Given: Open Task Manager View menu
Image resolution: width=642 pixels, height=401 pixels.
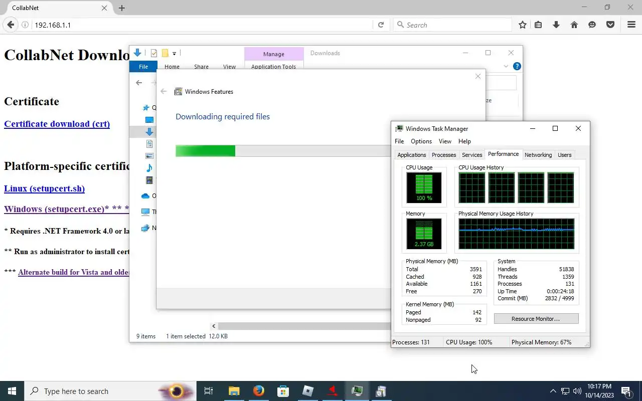Looking at the screenshot, I should tap(445, 141).
